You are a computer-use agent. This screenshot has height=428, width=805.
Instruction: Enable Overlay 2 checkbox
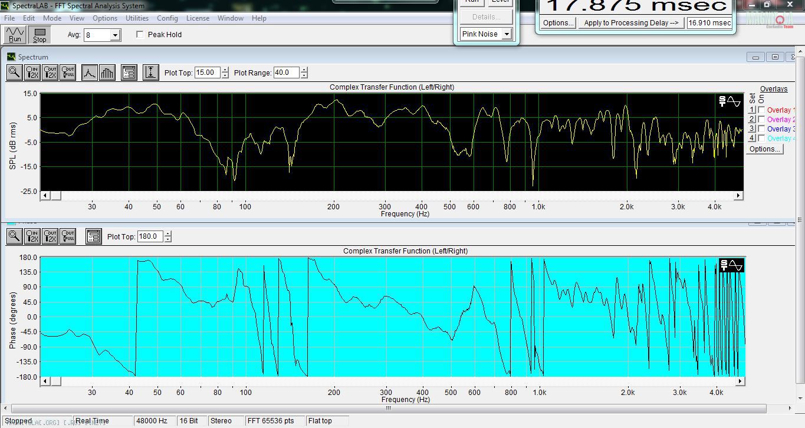761,120
